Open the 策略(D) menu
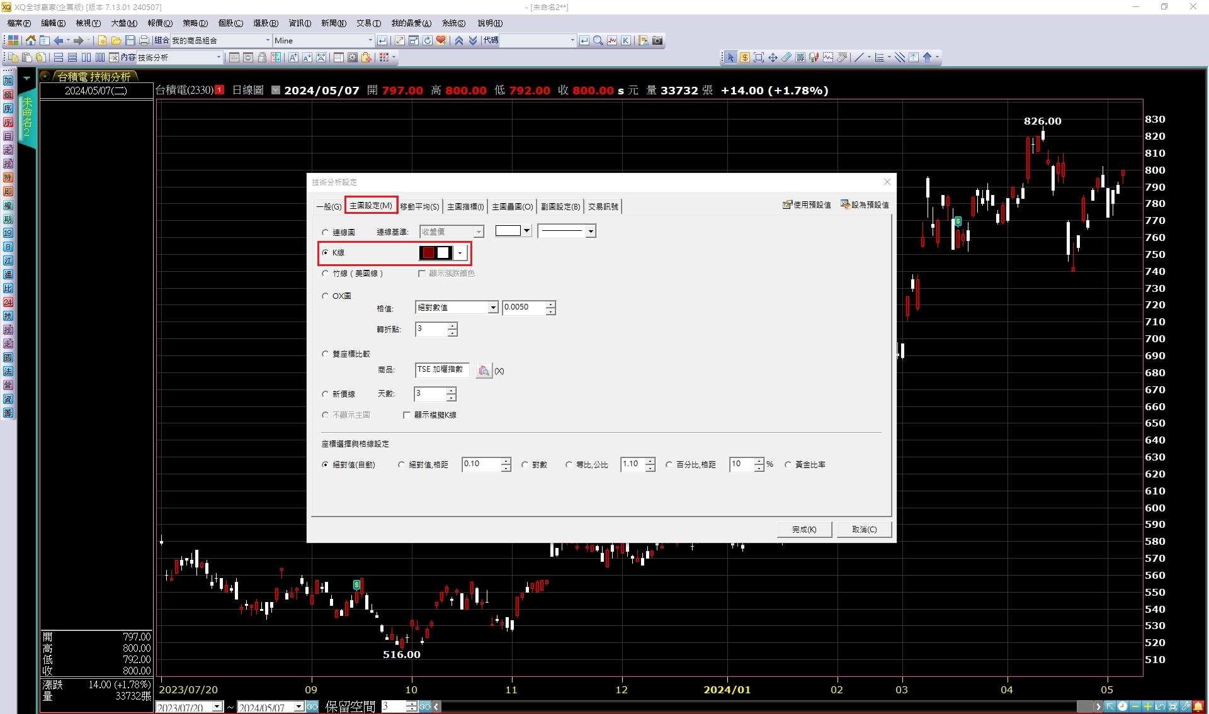This screenshot has width=1209, height=714. click(x=195, y=23)
